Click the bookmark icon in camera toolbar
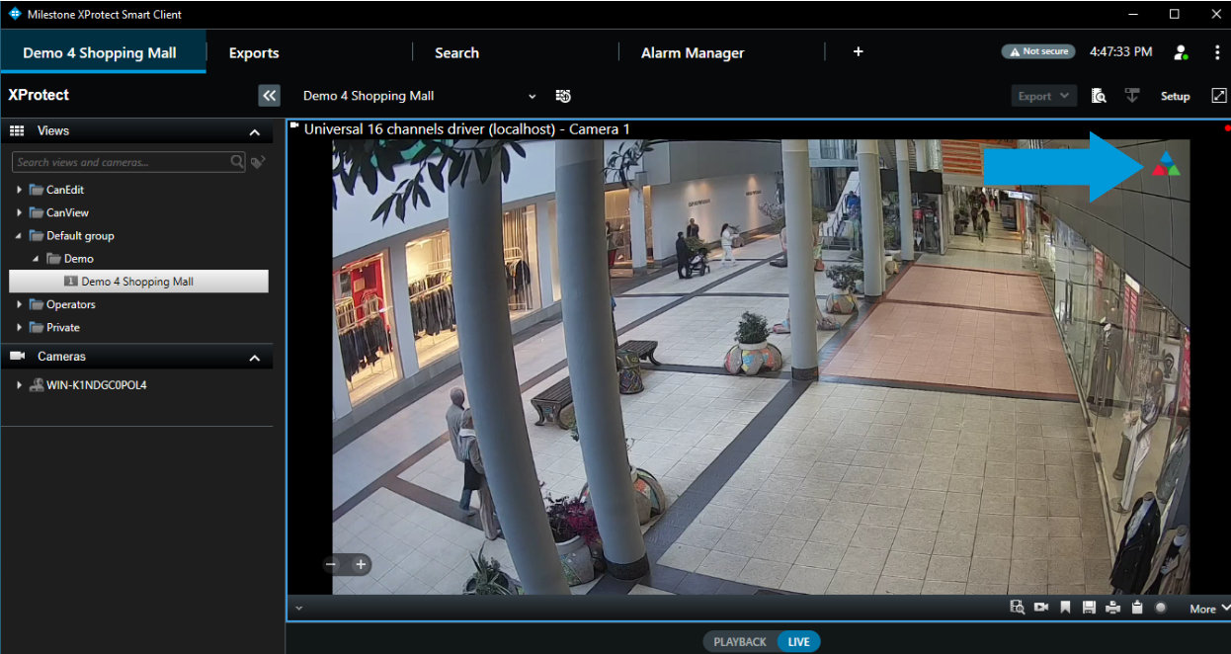Viewport: 1231px width, 654px height. point(1065,608)
